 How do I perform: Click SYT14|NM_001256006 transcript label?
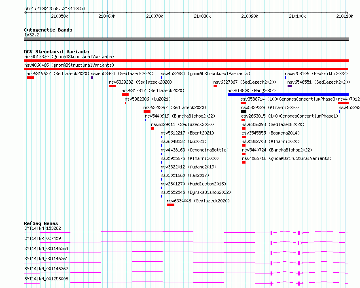47,279
